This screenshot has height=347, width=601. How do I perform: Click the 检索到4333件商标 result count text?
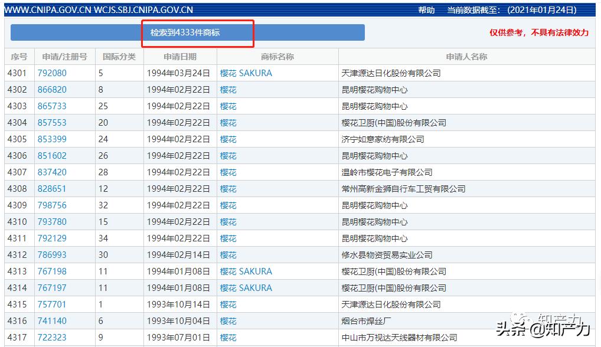pyautogui.click(x=185, y=32)
